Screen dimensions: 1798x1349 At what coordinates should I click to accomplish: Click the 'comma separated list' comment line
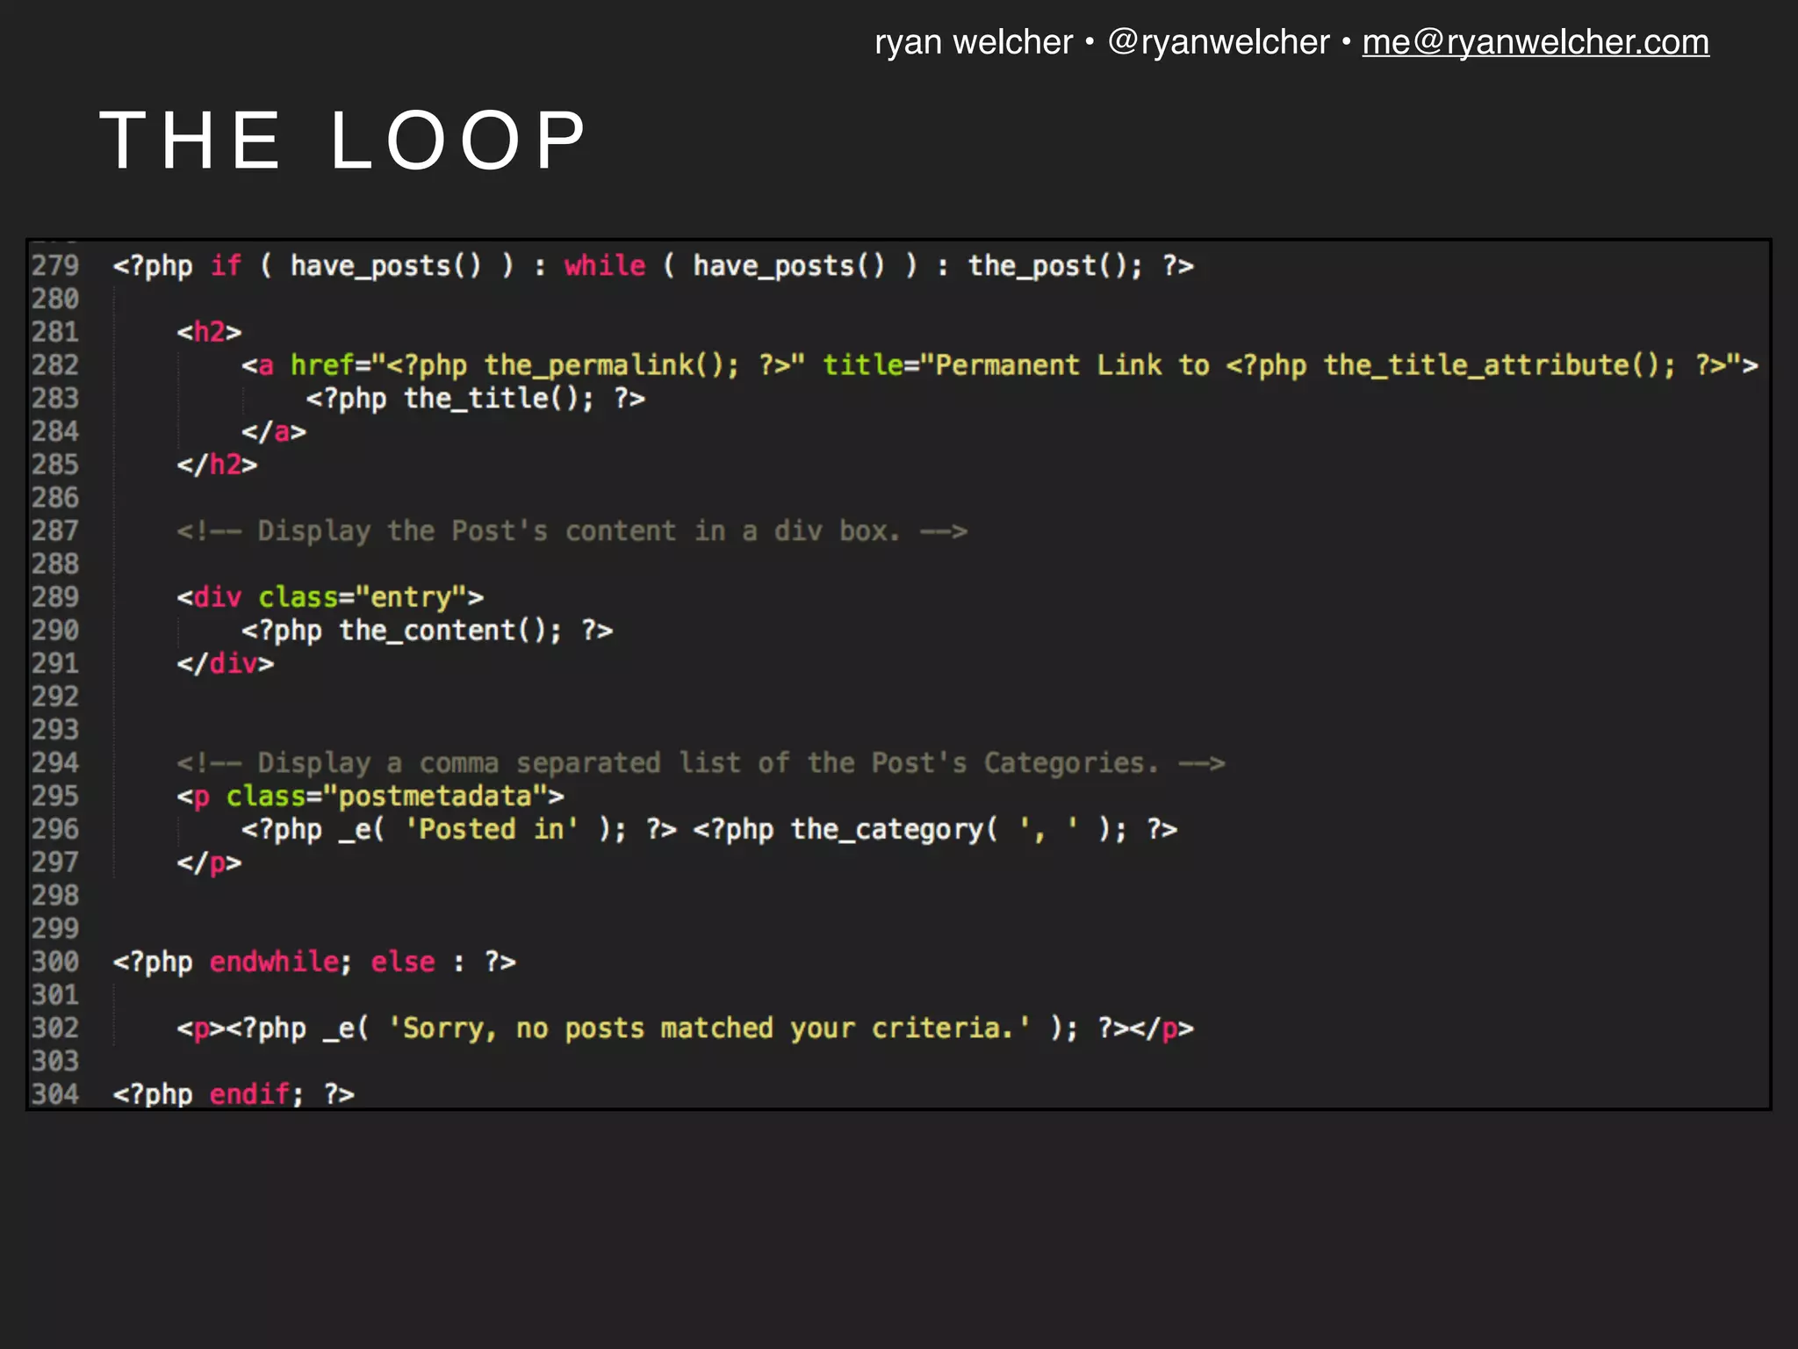701,763
